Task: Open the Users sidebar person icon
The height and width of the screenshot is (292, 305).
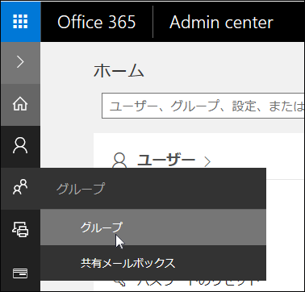Action: point(20,146)
